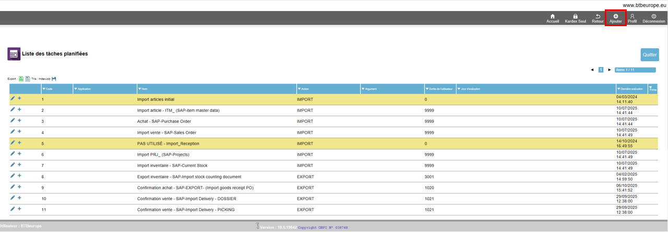The image size is (668, 232).
Task: Select page 1 in the pager
Action: pyautogui.click(x=601, y=70)
